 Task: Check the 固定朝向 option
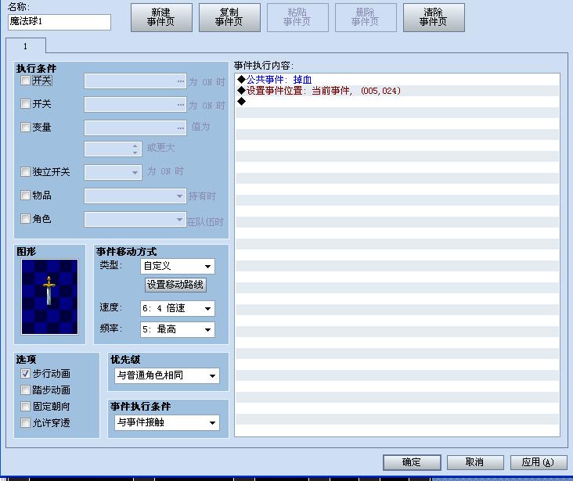pos(25,406)
